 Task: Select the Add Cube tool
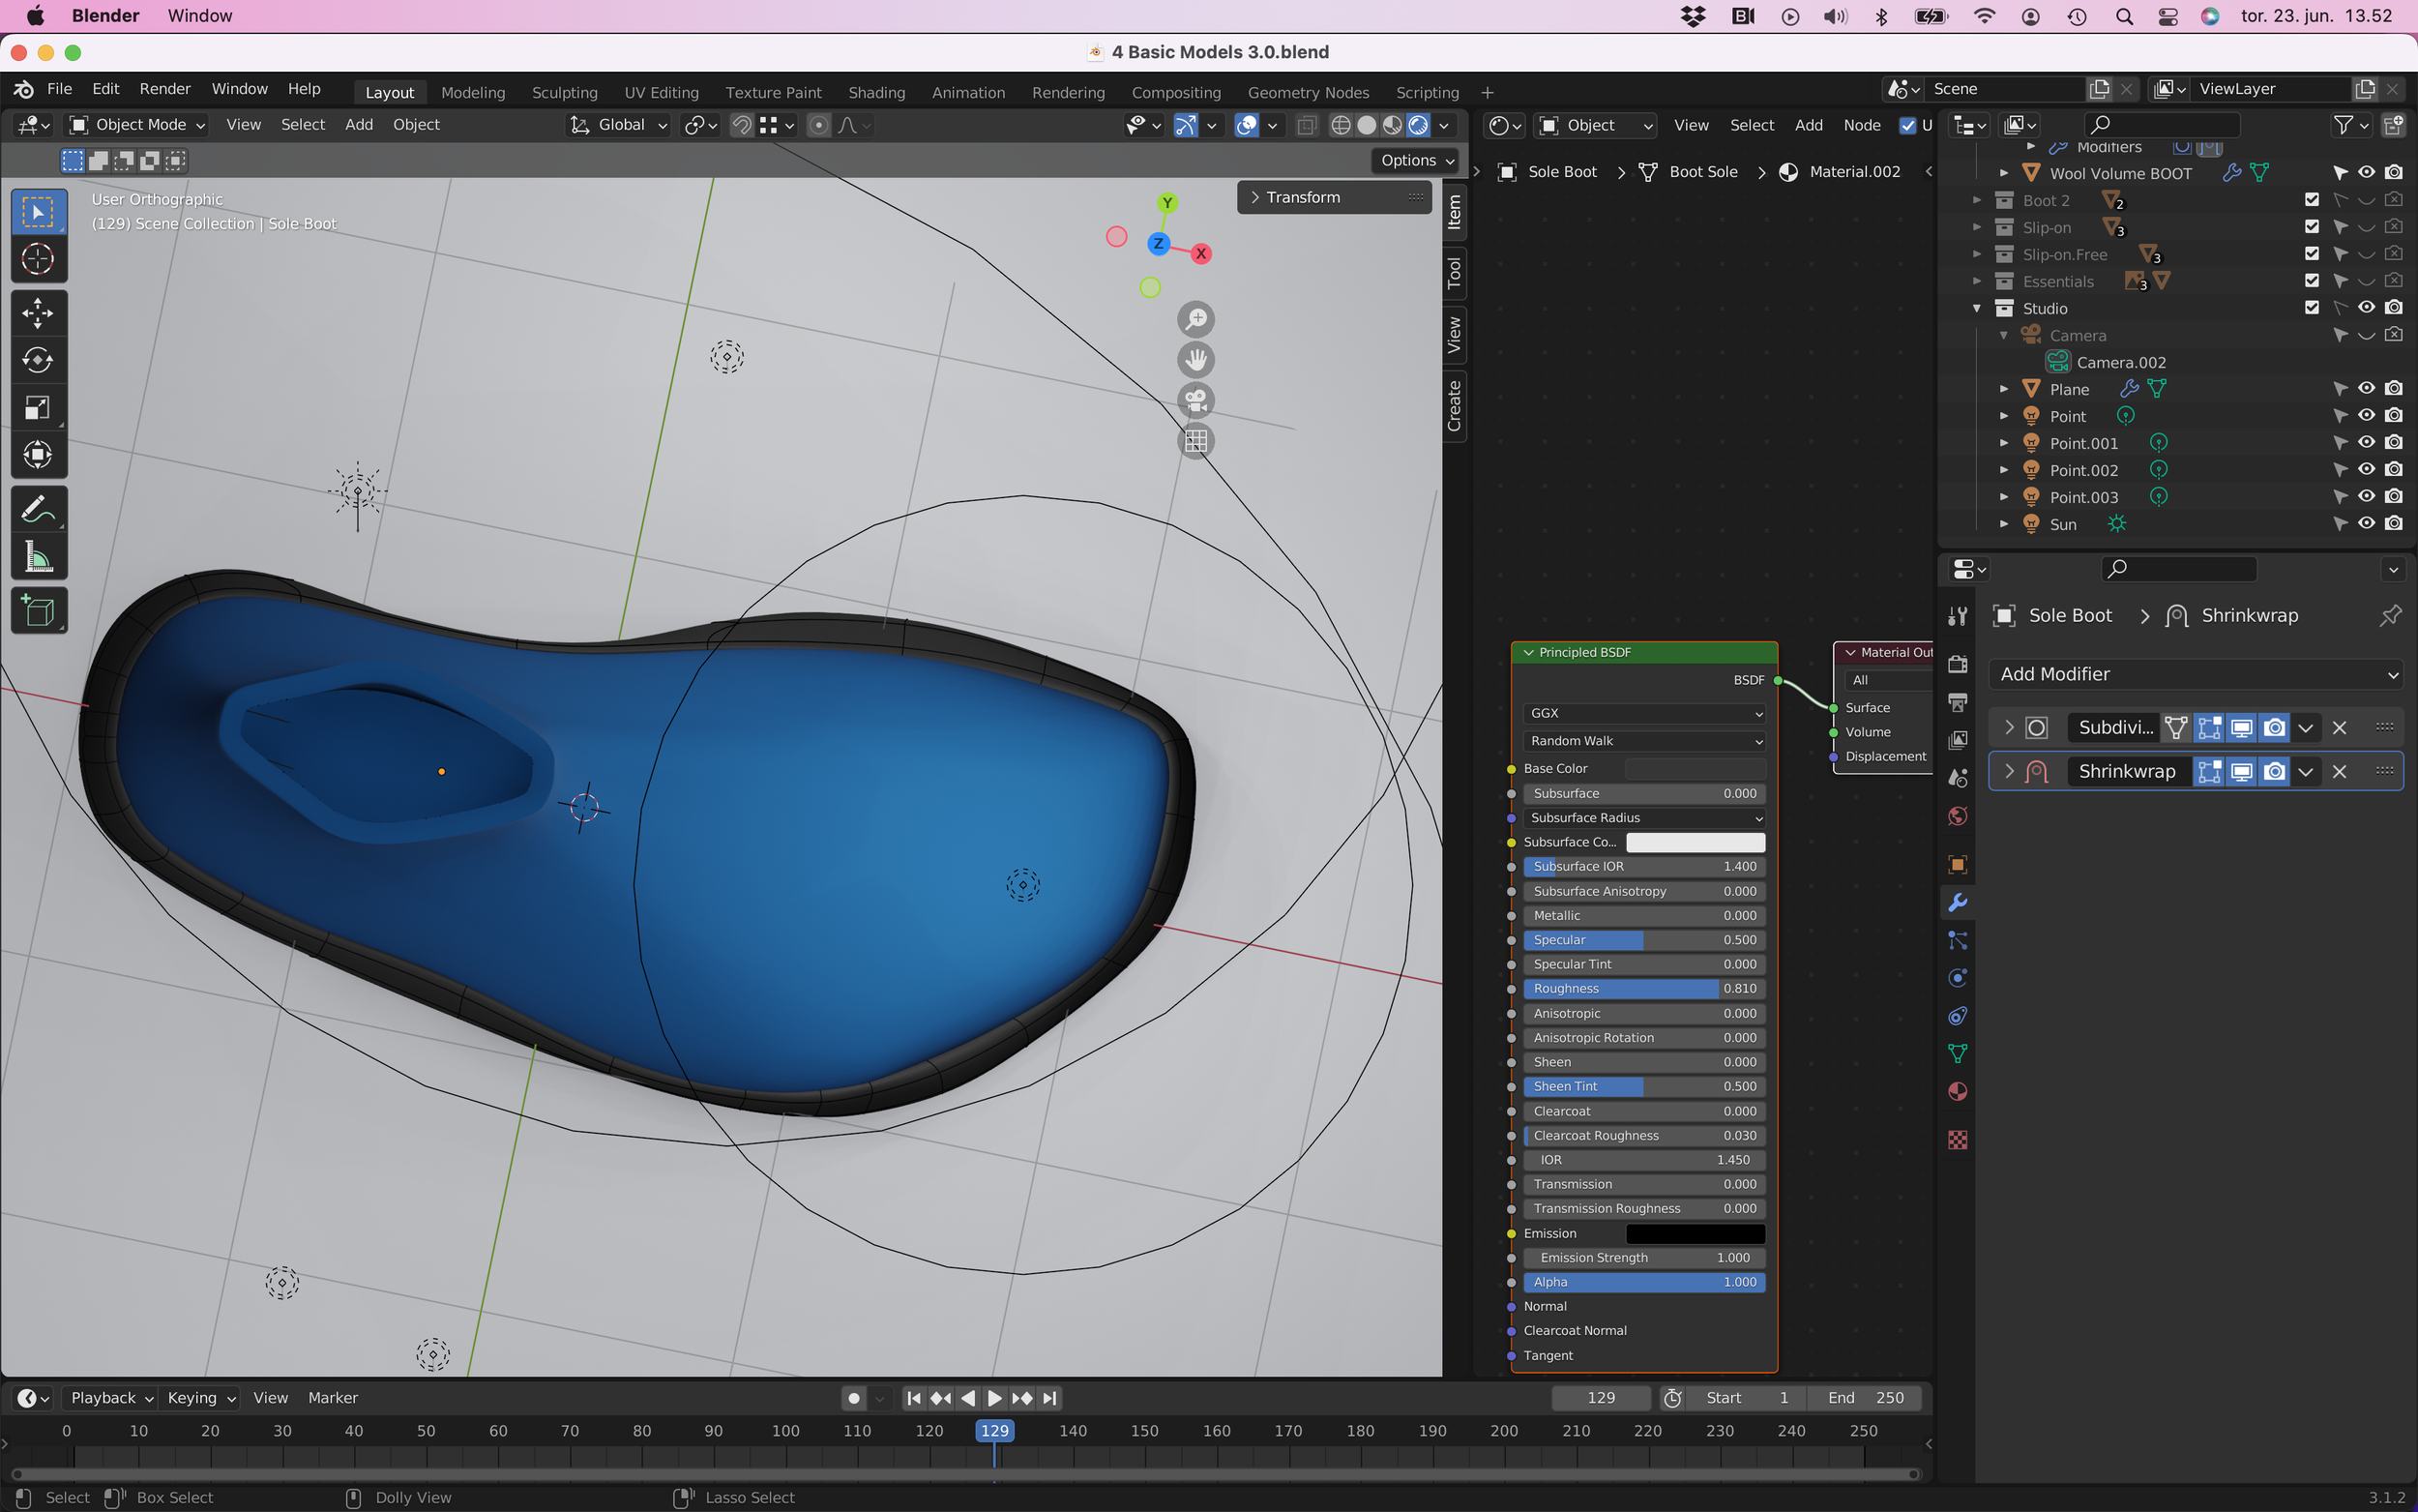[x=38, y=611]
